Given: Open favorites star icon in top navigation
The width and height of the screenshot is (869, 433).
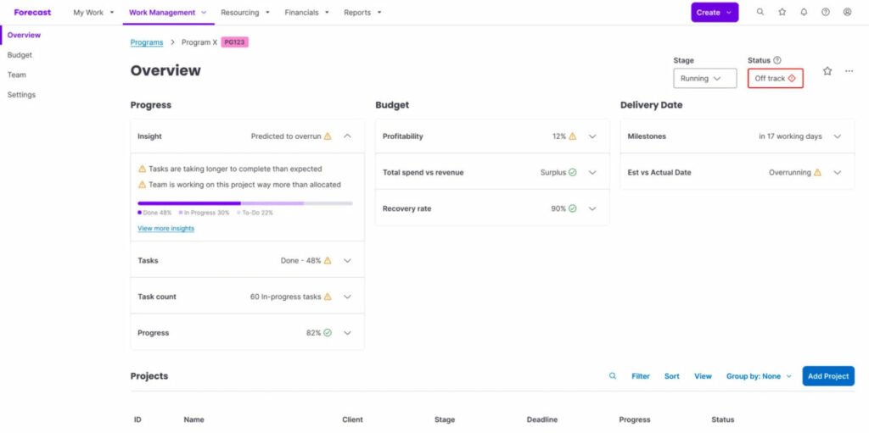Looking at the screenshot, I should click(x=782, y=13).
